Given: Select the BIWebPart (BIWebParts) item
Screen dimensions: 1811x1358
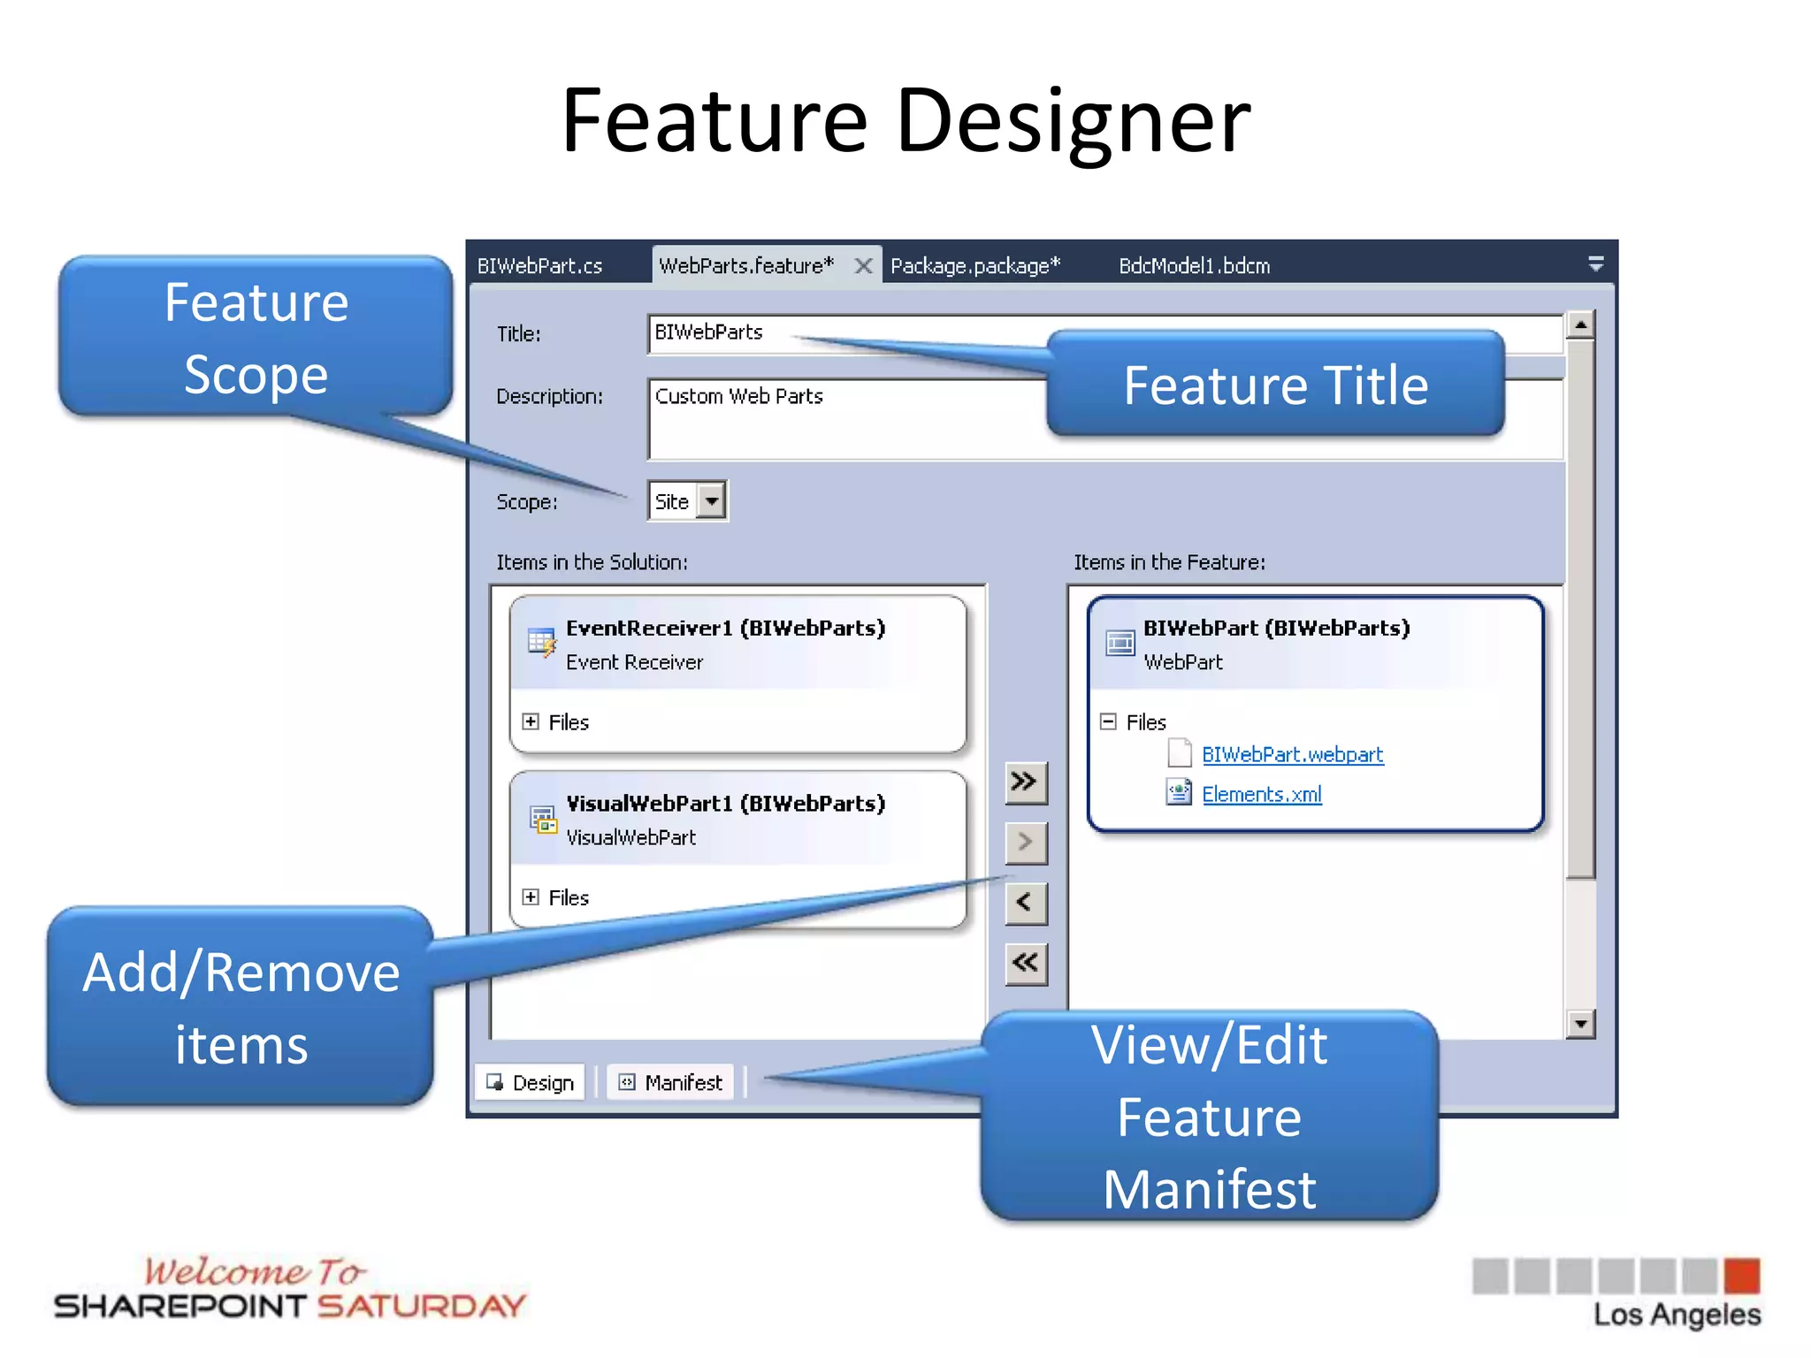Looking at the screenshot, I should pyautogui.click(x=1315, y=713).
